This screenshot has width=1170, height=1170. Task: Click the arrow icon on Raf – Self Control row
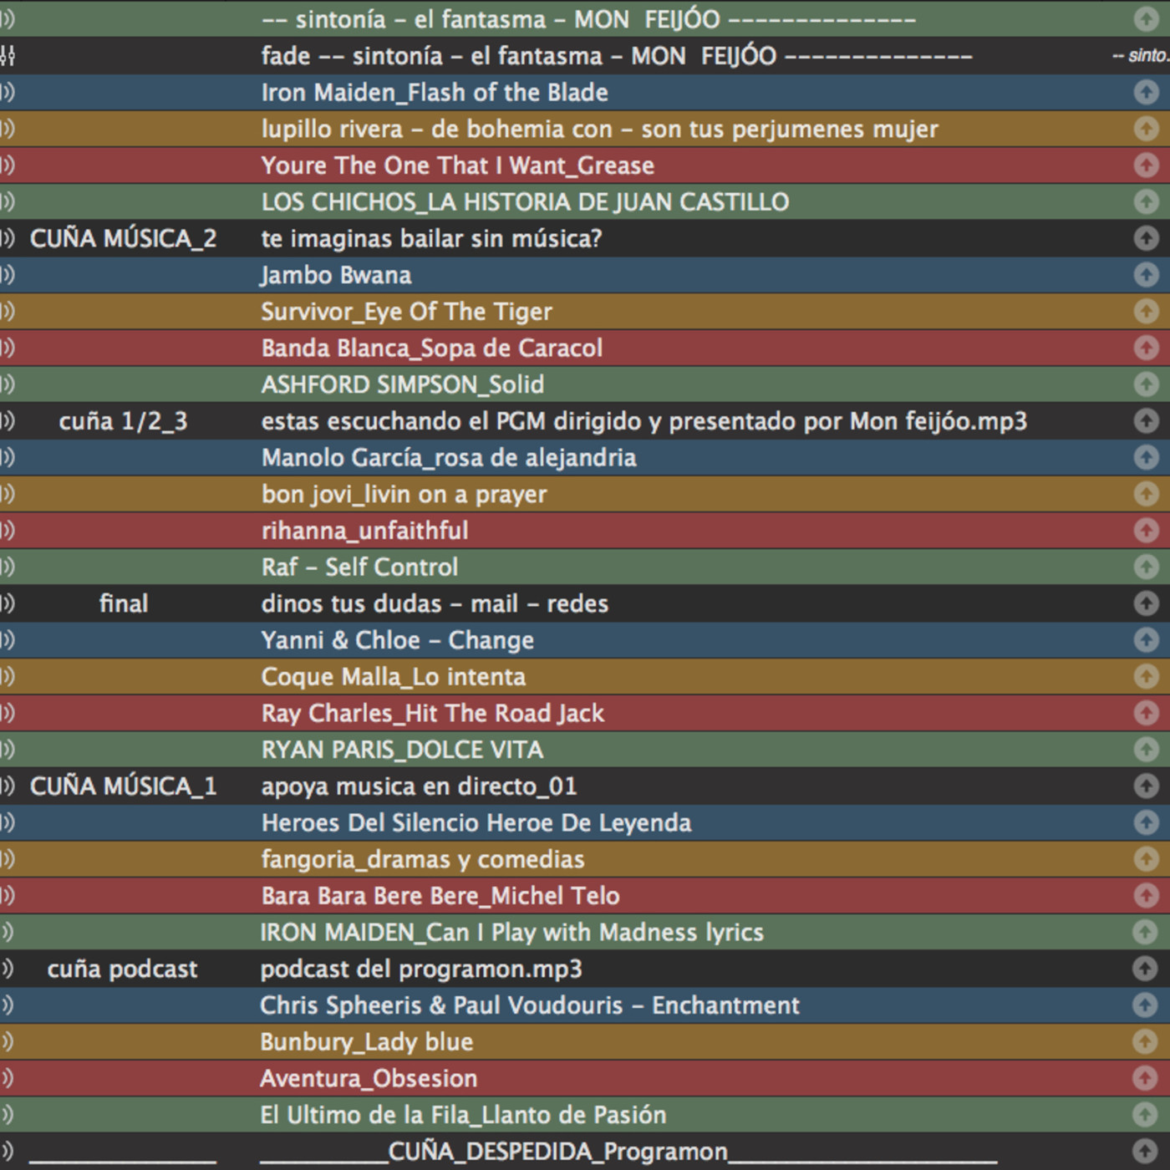pos(1146,567)
